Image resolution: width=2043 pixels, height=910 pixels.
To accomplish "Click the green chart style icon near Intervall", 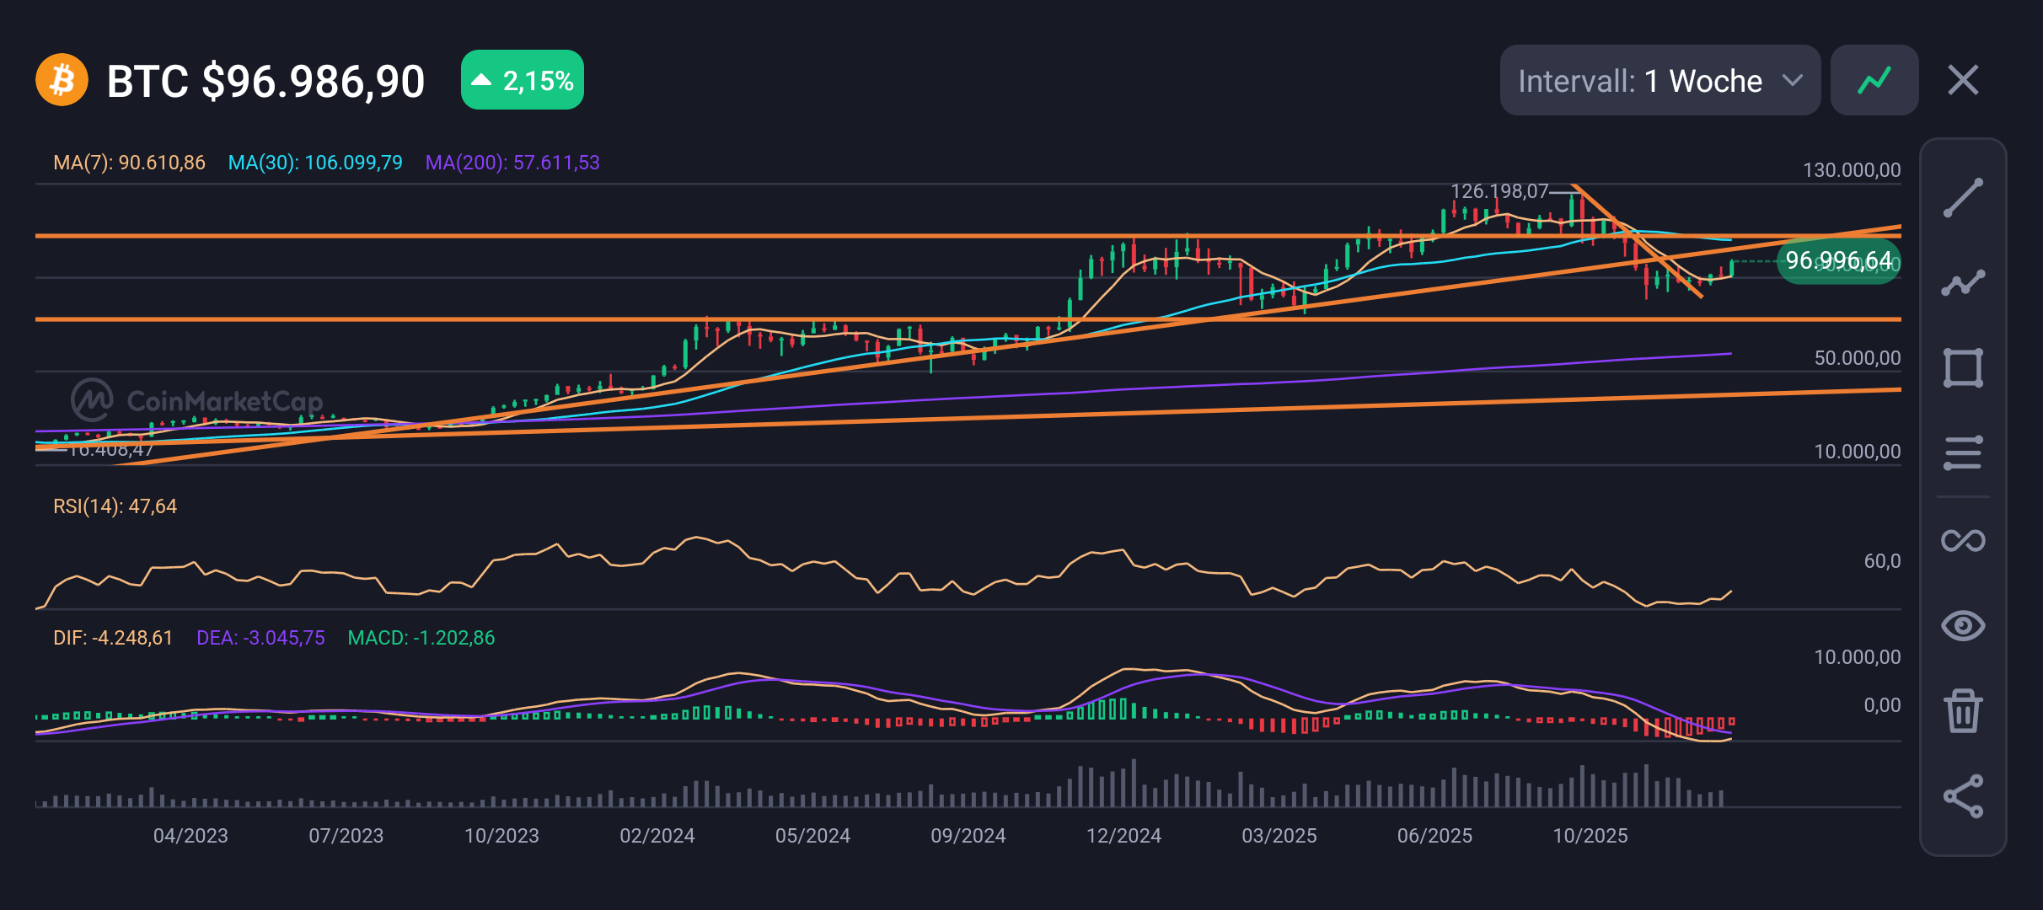I will pyautogui.click(x=1873, y=79).
